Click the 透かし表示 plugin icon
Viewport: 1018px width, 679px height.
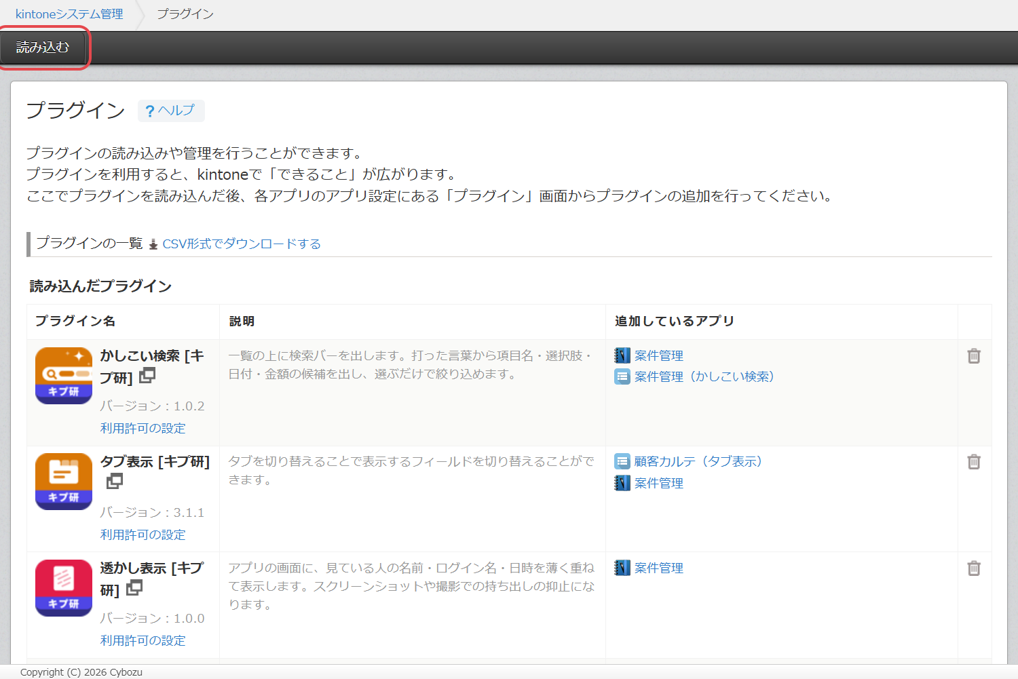tap(64, 588)
